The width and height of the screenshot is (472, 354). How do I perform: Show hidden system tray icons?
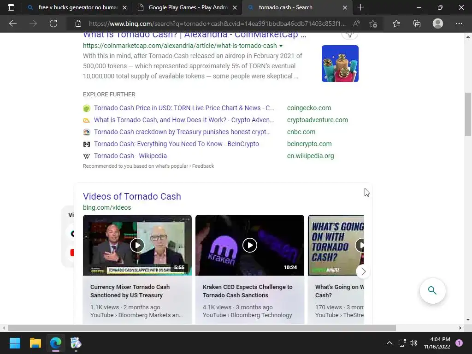[389, 343]
